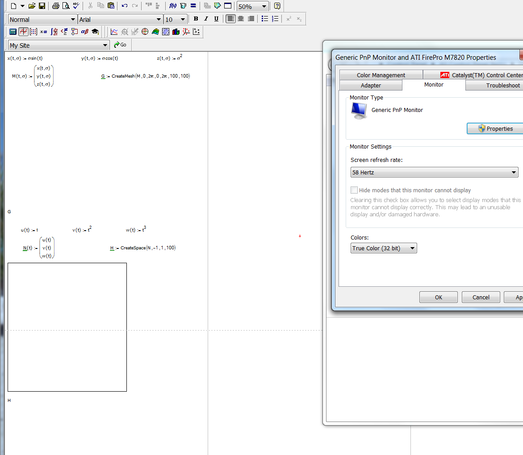This screenshot has height=455, width=523.
Task: Cancel the monitor properties dialog
Action: 481,297
